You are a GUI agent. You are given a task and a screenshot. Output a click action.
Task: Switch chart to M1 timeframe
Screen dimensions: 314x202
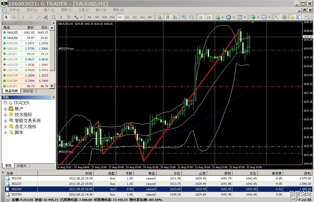[89, 17]
